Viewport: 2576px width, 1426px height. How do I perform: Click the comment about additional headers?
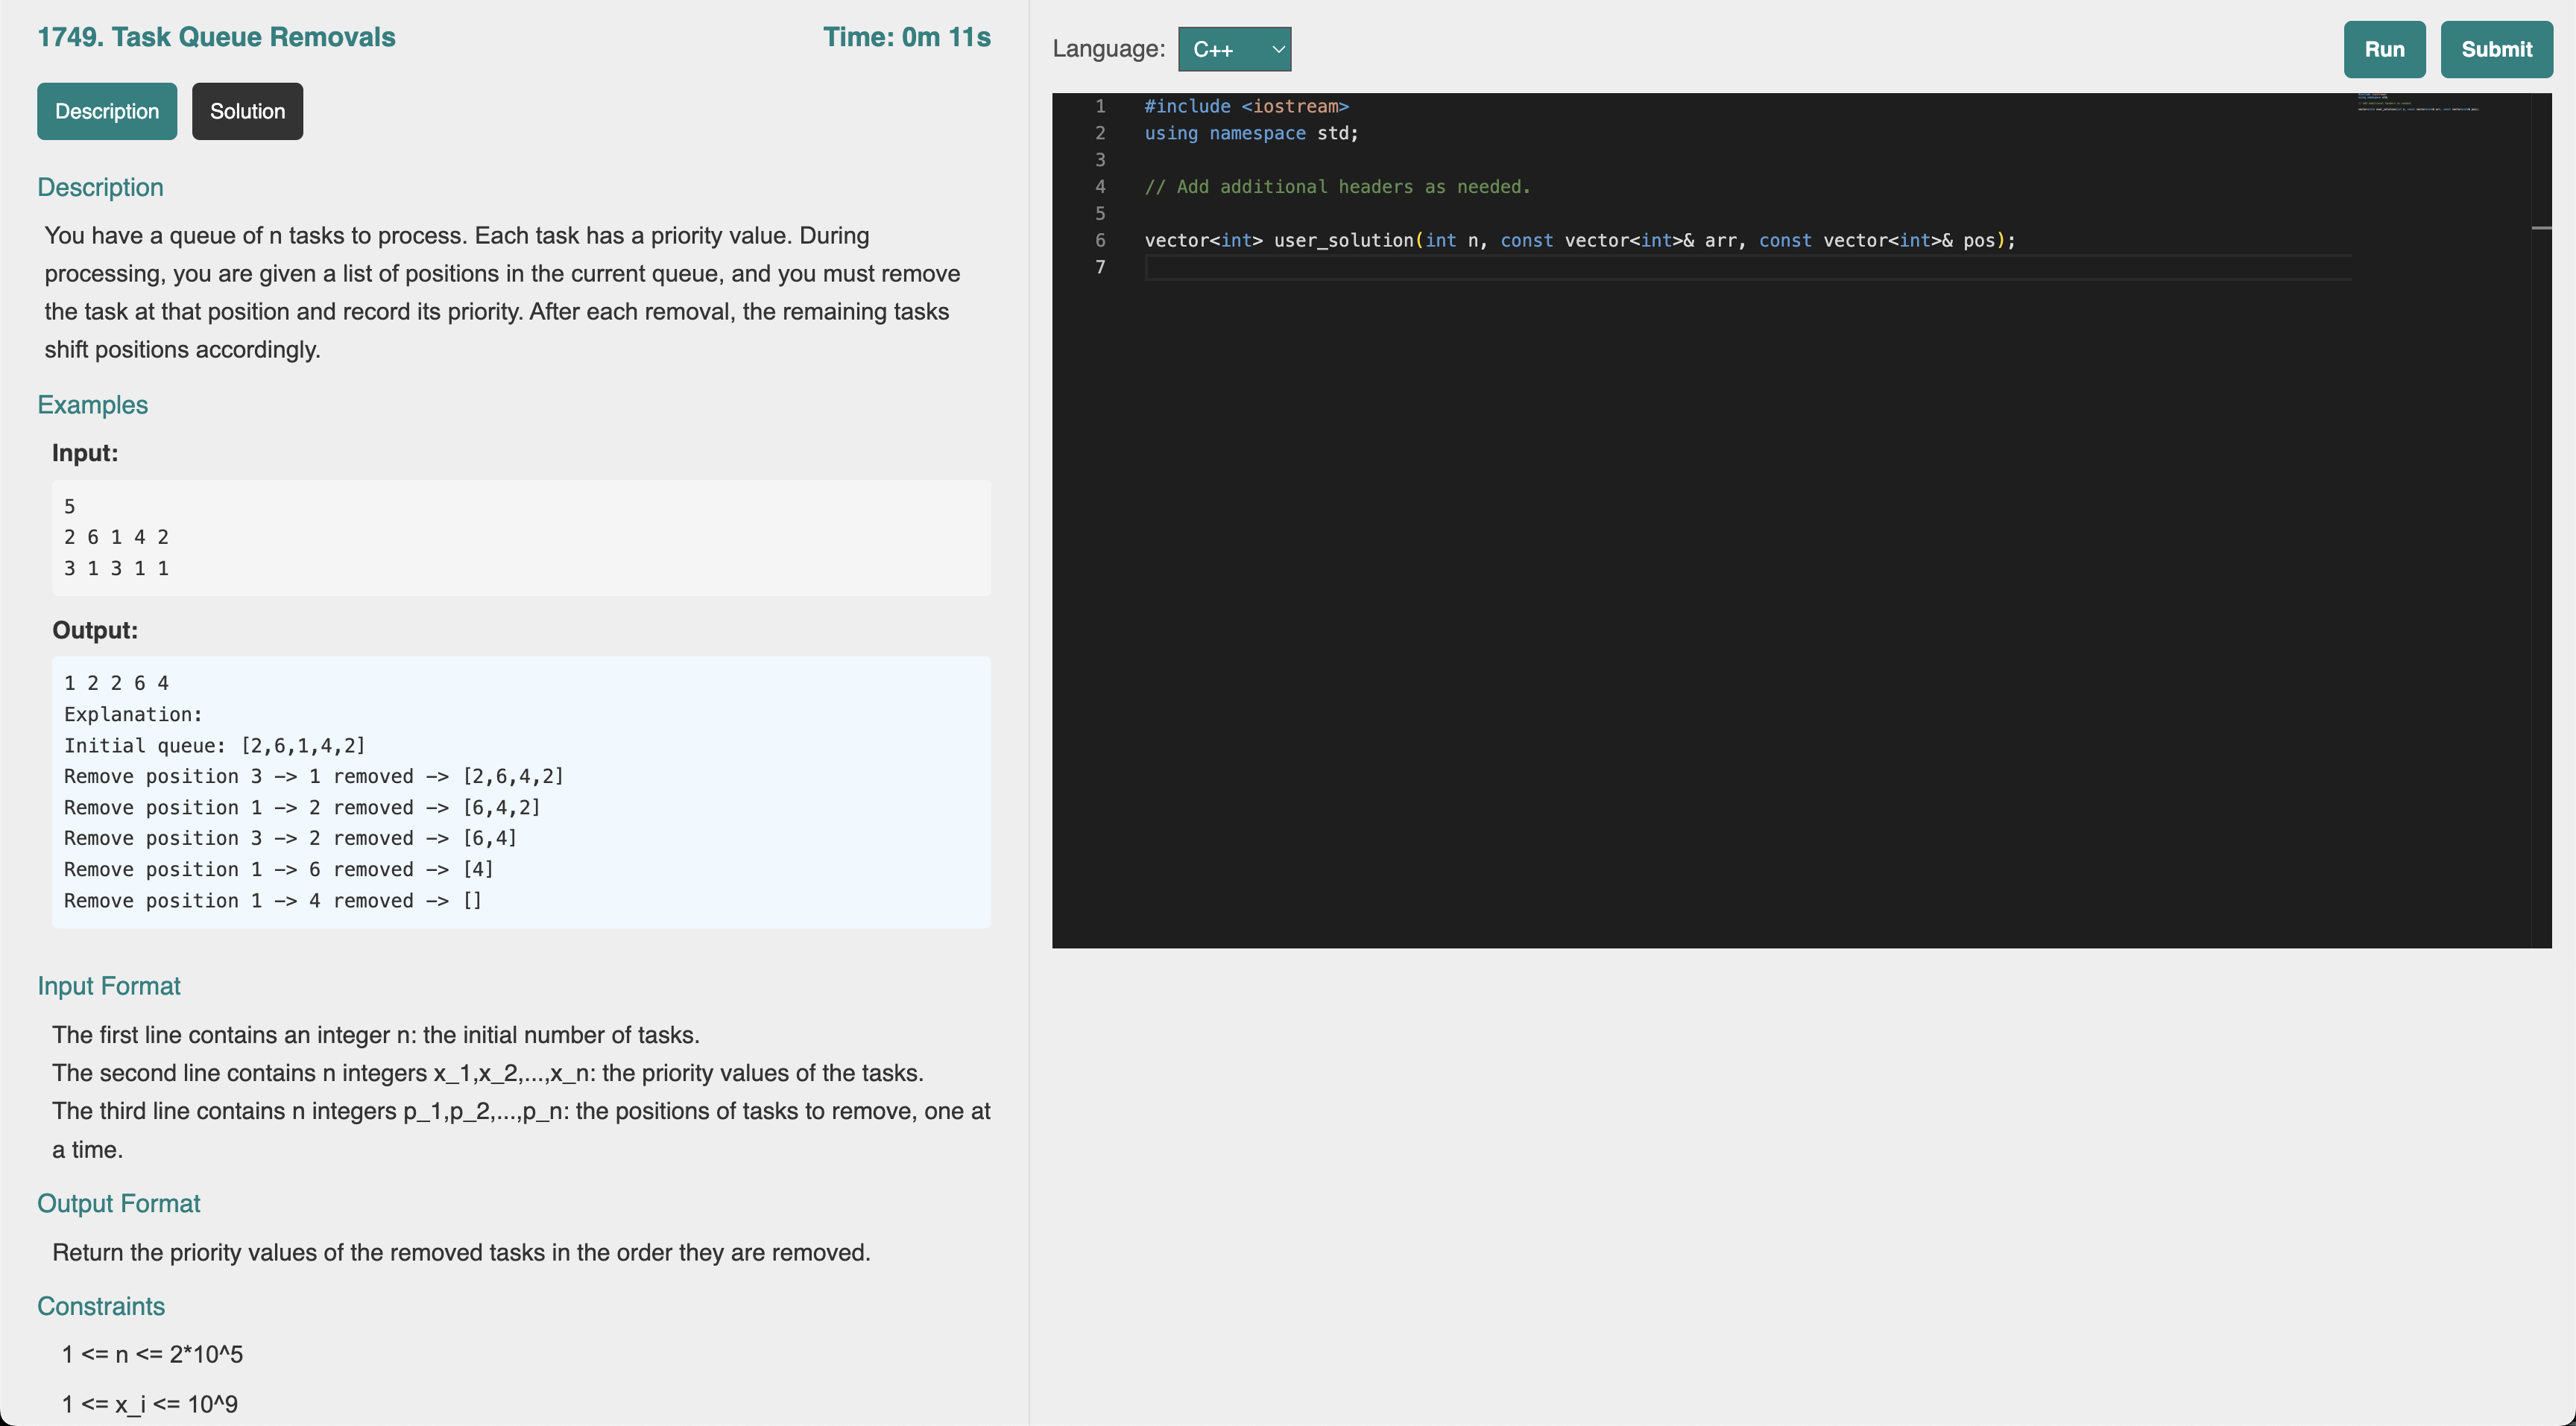point(1337,187)
